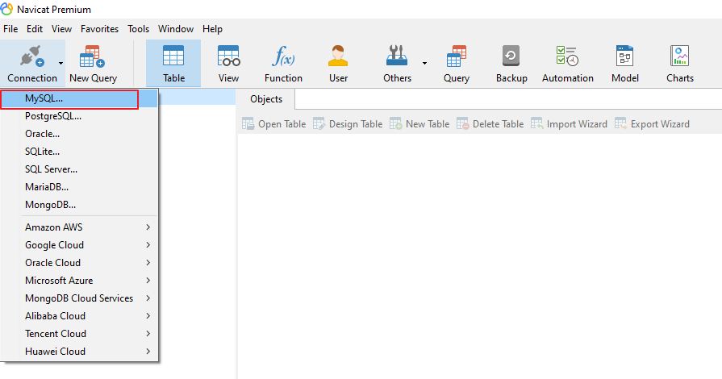The width and height of the screenshot is (722, 379).
Task: Expand the MongoDB Cloud Services submenu
Action: pyautogui.click(x=79, y=298)
